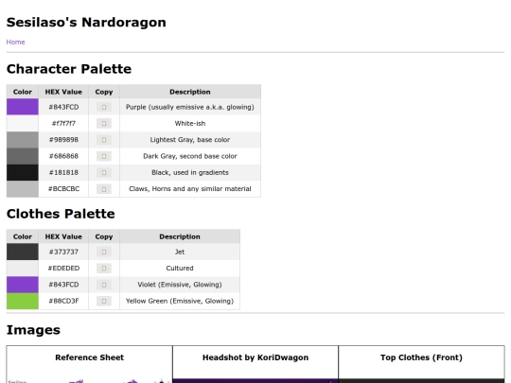Open the Home link
The height and width of the screenshot is (383, 511).
pyautogui.click(x=15, y=42)
